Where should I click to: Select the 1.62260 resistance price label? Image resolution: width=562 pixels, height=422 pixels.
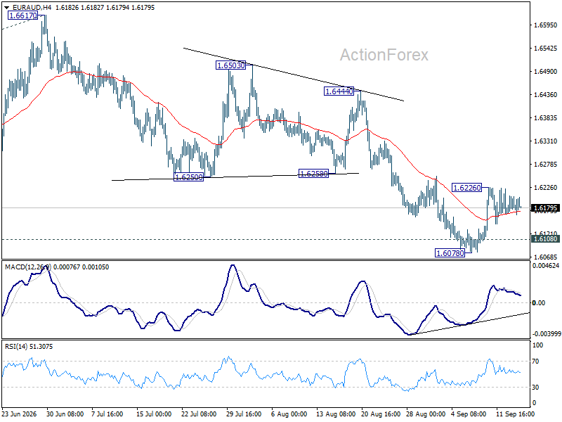(x=466, y=188)
